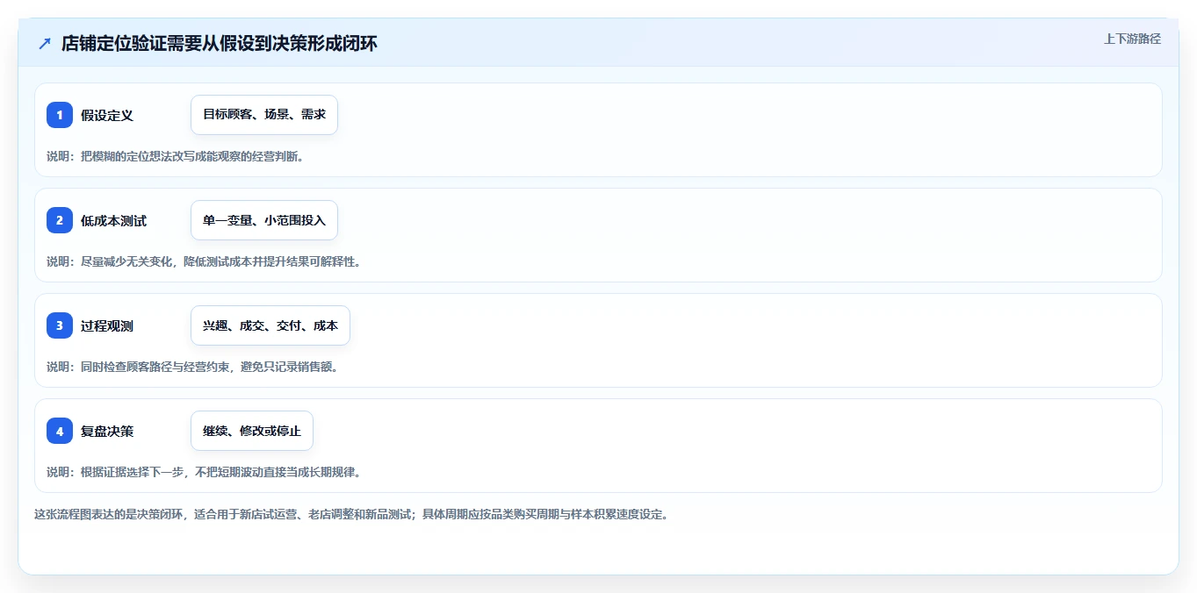This screenshot has height=593, width=1197.
Task: Click the note starting 说明：尽量减少无关变化
Action: [x=204, y=261]
